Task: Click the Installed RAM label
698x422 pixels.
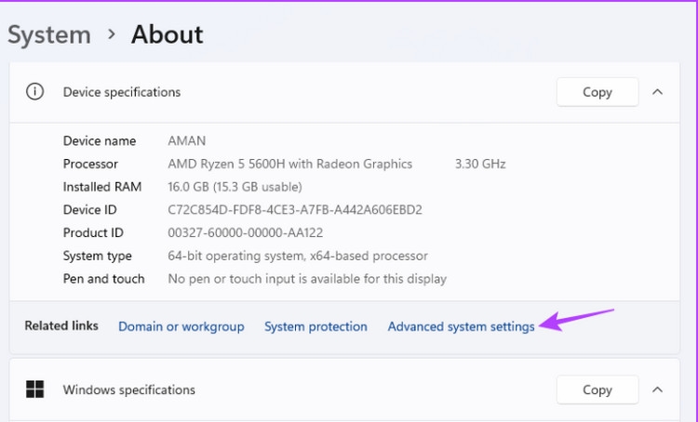Action: pyautogui.click(x=102, y=187)
